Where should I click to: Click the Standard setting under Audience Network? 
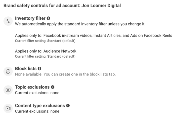tap(54, 56)
